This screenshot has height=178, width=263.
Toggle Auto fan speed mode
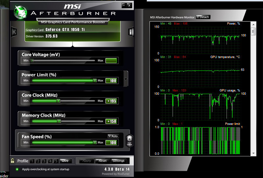pos(113,136)
